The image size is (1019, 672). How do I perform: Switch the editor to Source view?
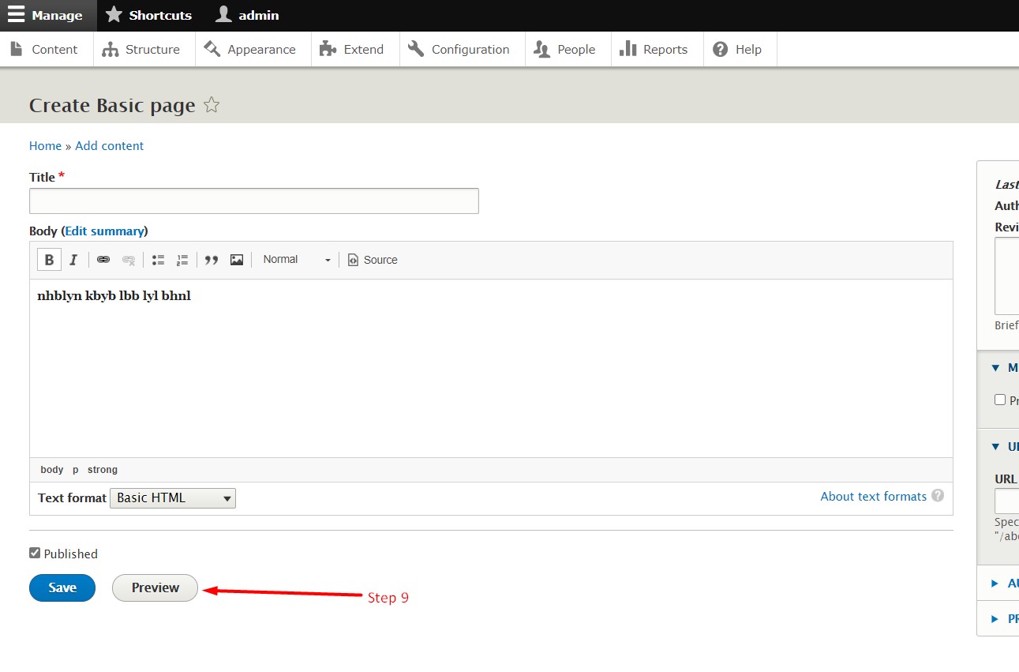pos(373,260)
